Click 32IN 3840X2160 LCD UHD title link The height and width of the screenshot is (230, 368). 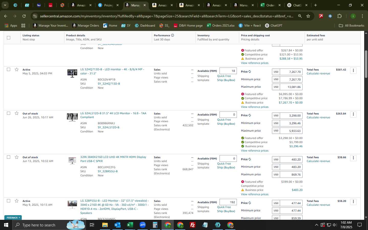(113, 159)
